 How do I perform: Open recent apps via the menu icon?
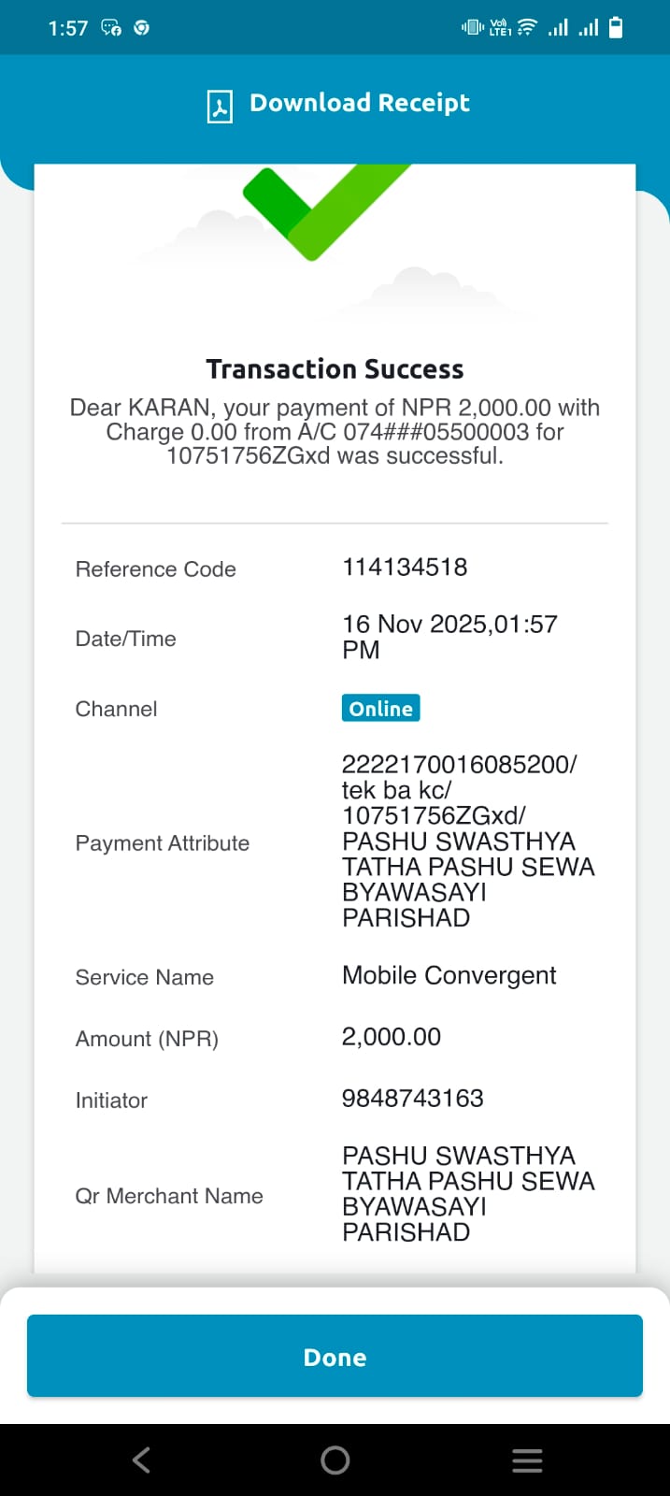click(527, 1460)
